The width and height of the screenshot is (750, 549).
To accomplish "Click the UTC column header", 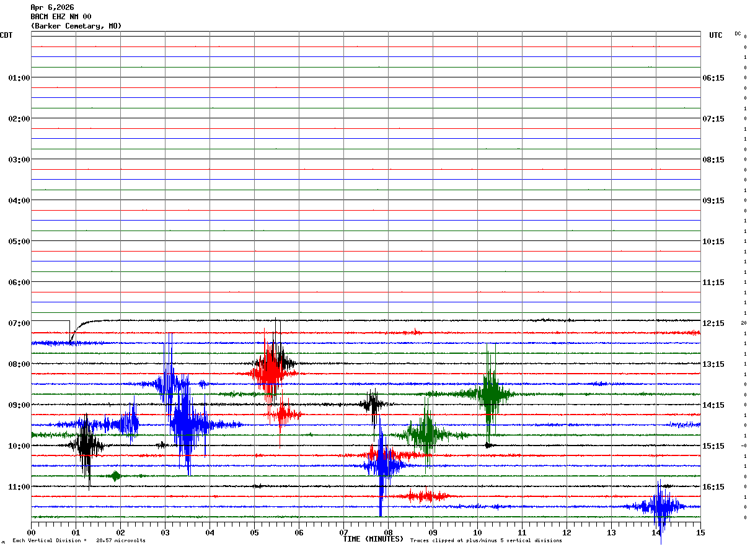I will (715, 35).
